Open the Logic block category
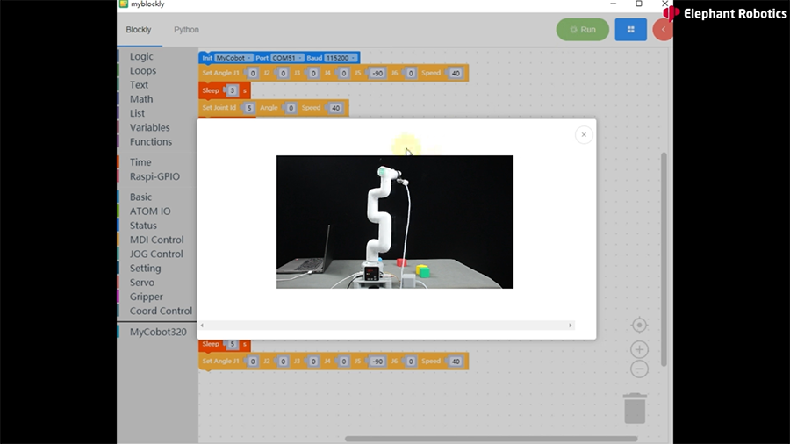The image size is (790, 444). [141, 56]
